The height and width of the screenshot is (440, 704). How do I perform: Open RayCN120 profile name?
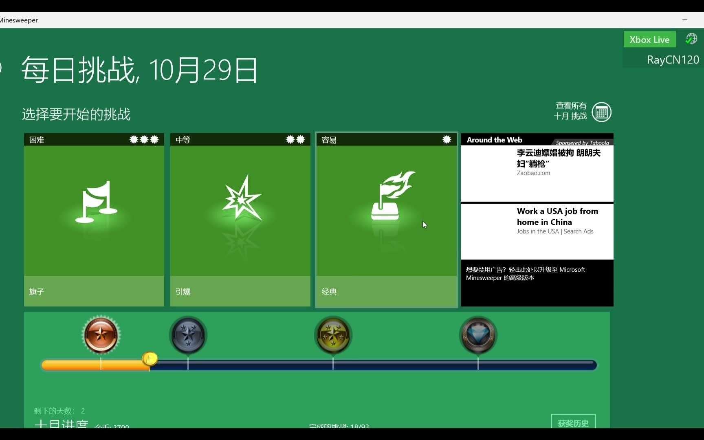coord(673,60)
